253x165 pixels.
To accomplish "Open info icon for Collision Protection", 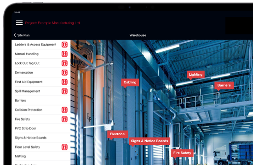I will (64, 110).
